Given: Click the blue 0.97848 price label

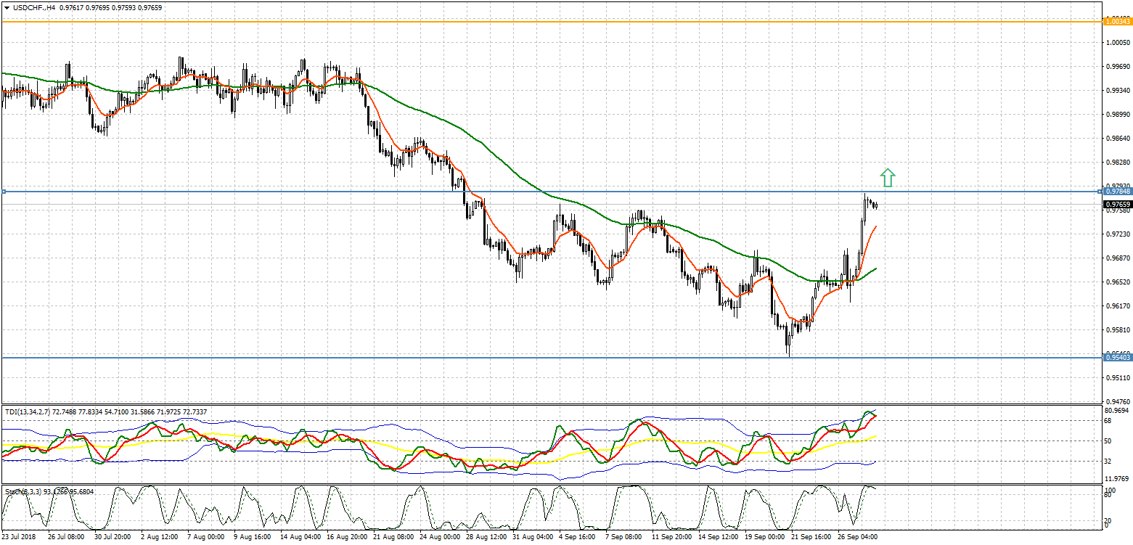Looking at the screenshot, I should tap(1116, 192).
